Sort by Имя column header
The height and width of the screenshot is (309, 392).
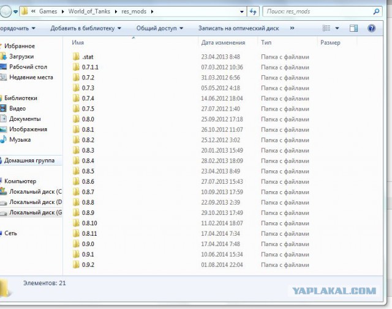(78, 42)
